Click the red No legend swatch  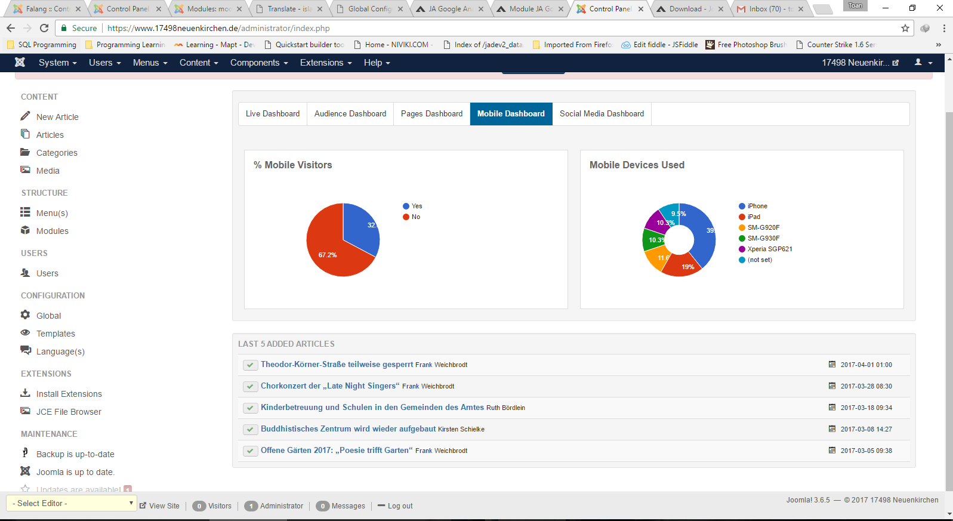coord(406,217)
